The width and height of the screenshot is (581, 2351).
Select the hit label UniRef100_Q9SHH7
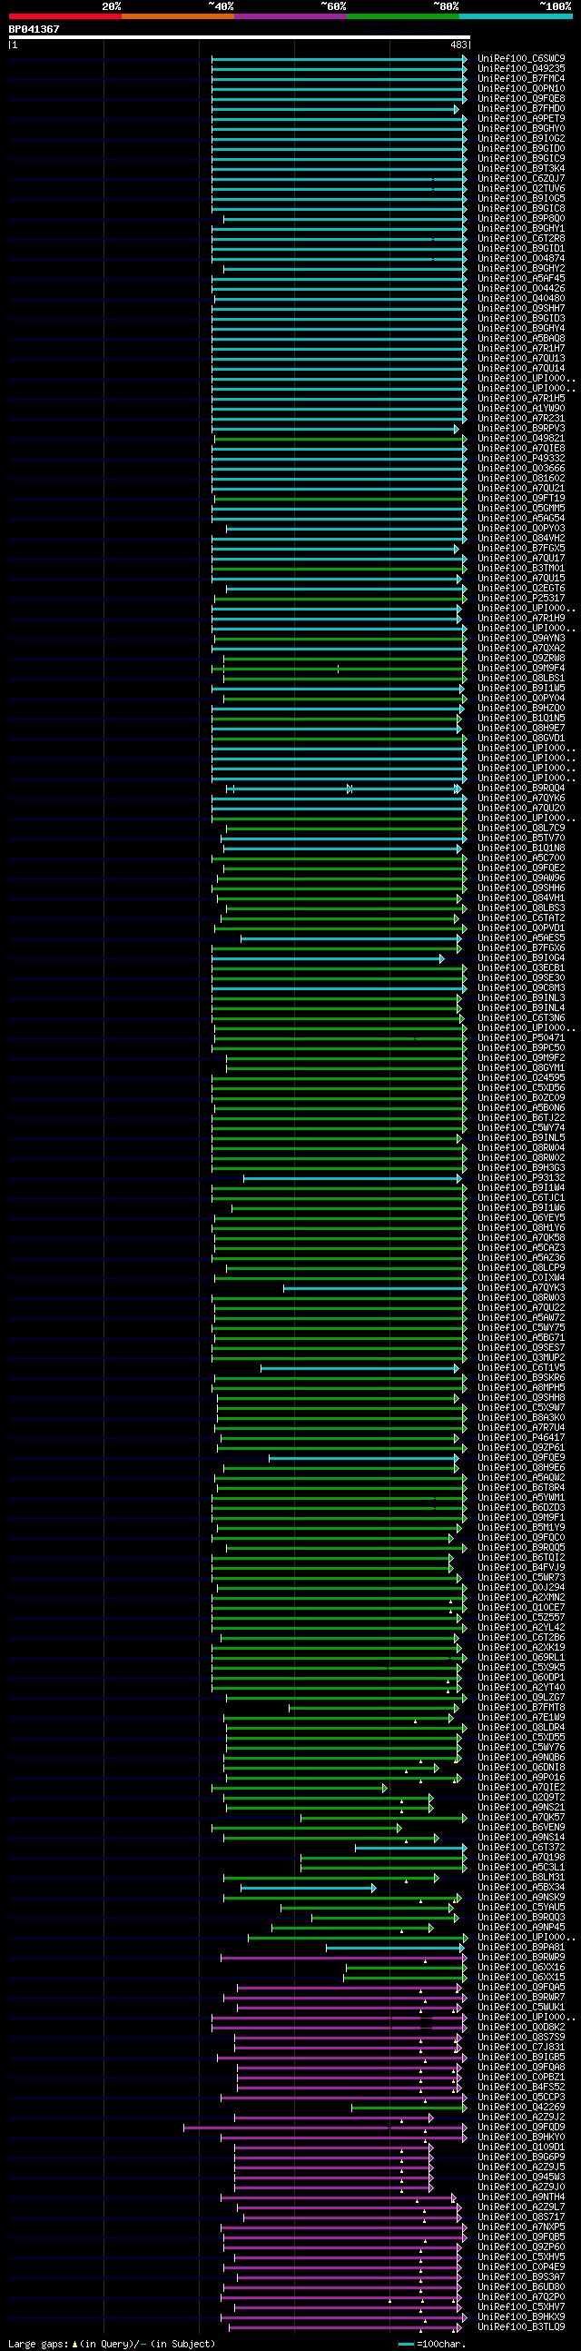coord(521,309)
